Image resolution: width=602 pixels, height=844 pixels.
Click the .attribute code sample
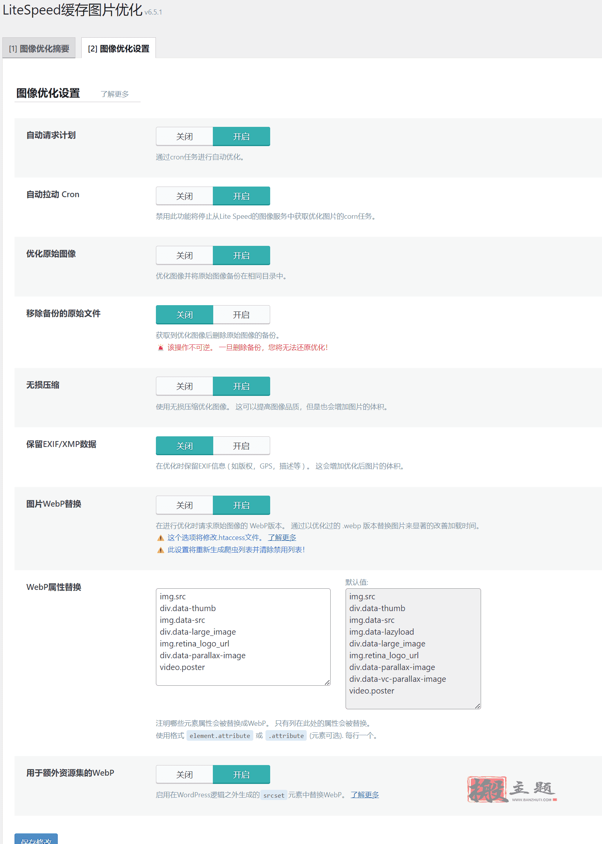tap(286, 736)
